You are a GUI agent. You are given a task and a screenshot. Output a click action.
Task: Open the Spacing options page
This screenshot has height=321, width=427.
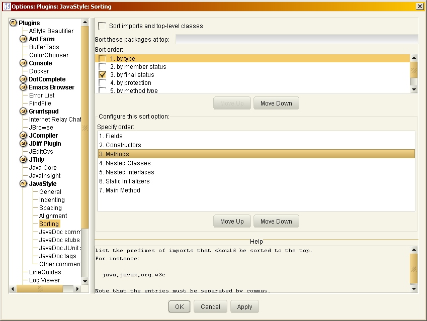point(50,208)
